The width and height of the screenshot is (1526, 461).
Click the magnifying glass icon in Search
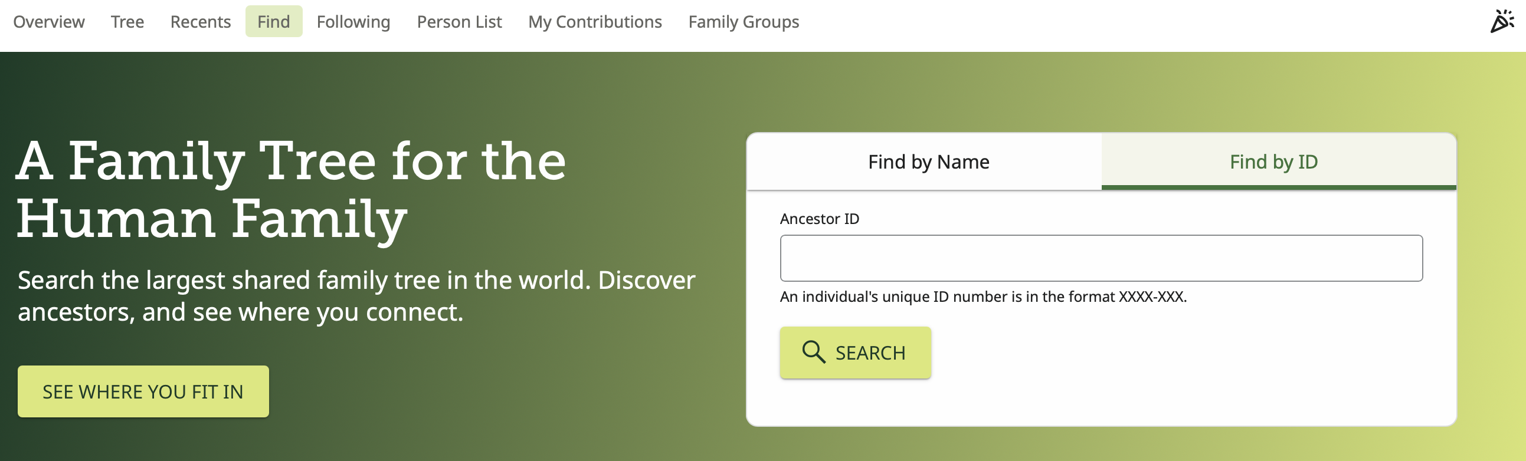[813, 352]
